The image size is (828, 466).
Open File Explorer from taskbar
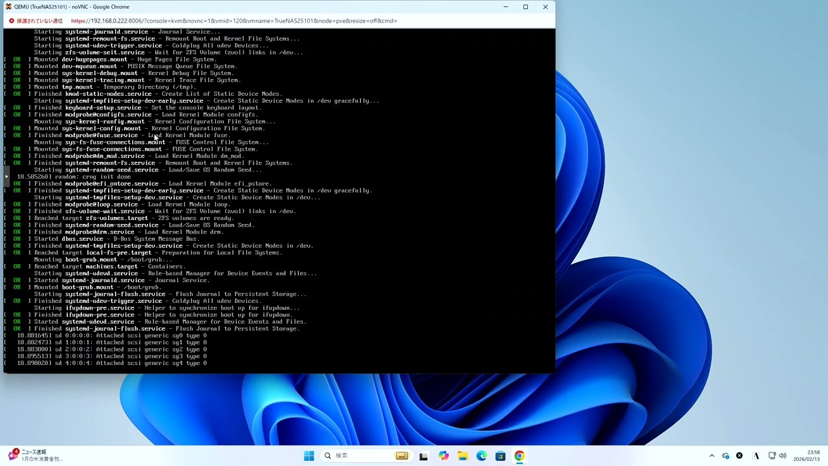(463, 456)
